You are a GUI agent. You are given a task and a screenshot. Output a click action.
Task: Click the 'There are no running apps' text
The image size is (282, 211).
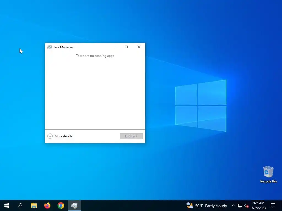95,56
